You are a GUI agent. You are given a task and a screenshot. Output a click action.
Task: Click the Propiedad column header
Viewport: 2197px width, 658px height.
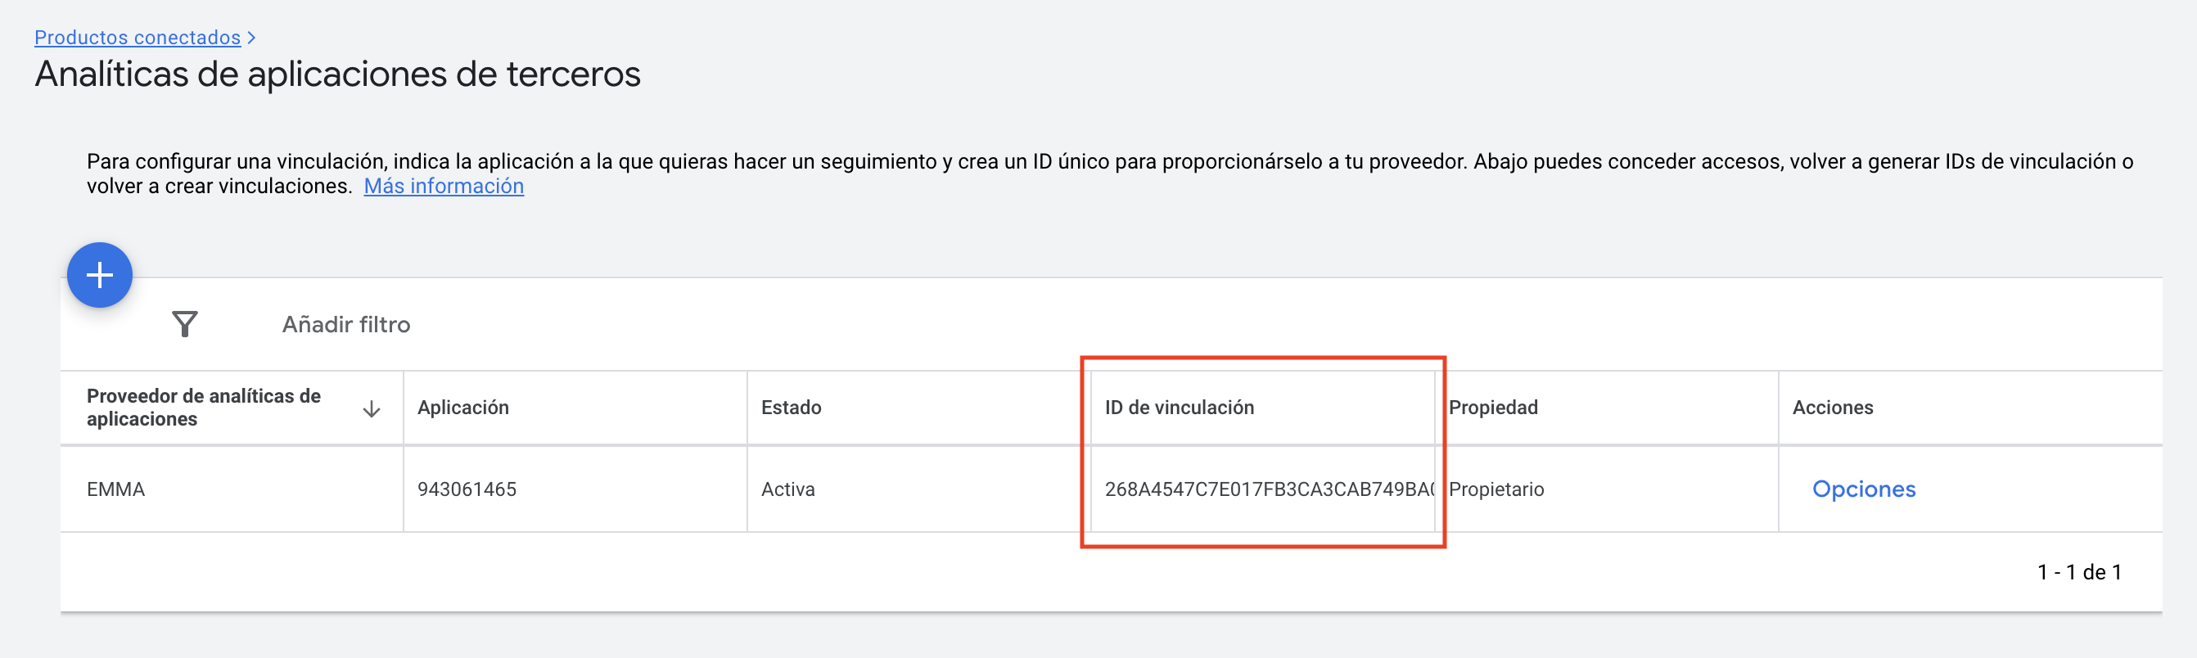(x=1492, y=408)
